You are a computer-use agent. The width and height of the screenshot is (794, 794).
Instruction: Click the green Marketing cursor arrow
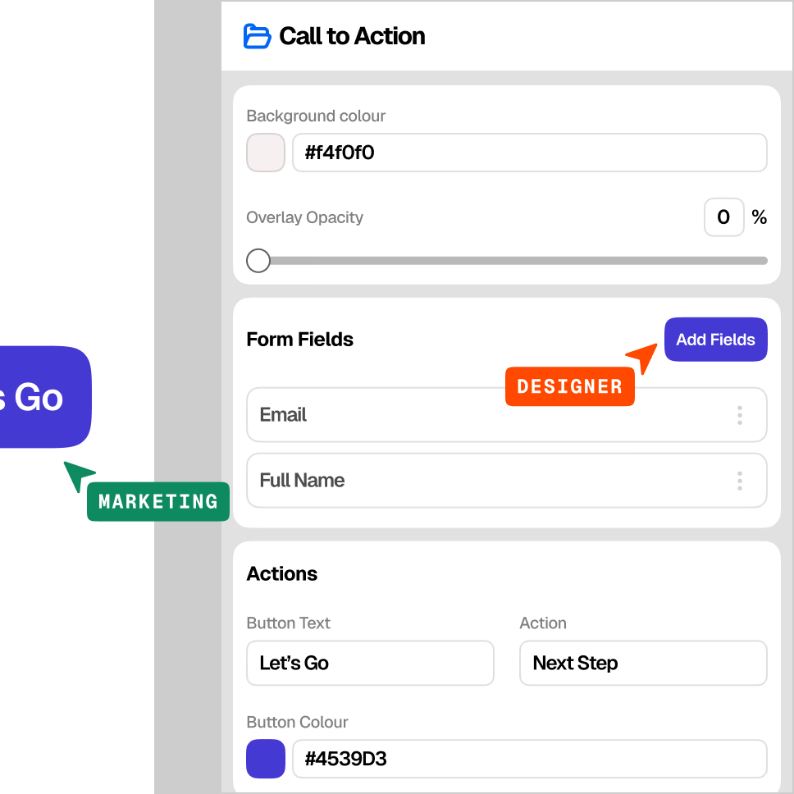(x=73, y=472)
